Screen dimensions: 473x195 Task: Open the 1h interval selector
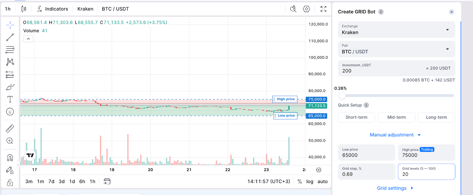pyautogui.click(x=8, y=9)
